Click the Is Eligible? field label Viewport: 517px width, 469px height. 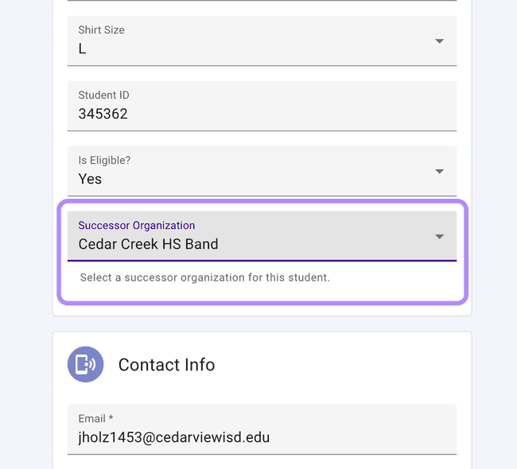pos(104,161)
